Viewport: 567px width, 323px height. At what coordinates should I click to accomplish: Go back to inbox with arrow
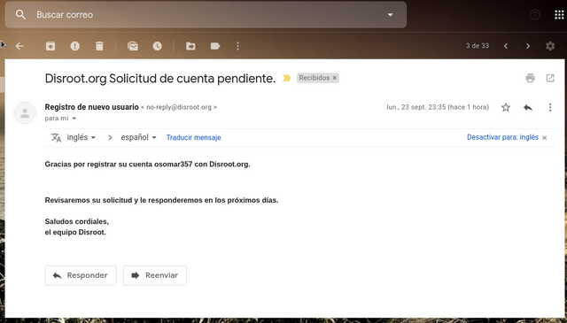[19, 46]
